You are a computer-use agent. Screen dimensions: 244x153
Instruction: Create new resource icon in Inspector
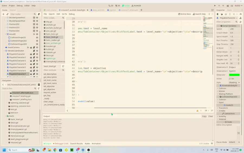(x=217, y=14)
